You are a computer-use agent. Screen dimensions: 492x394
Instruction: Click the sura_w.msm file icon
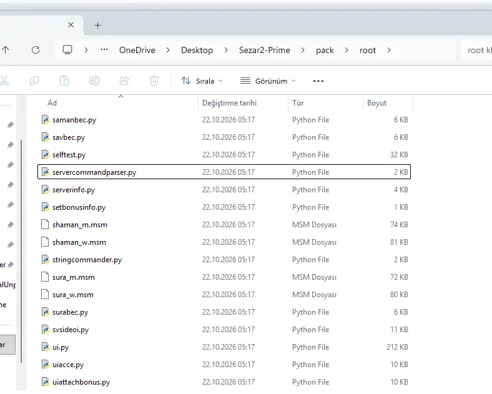45,295
